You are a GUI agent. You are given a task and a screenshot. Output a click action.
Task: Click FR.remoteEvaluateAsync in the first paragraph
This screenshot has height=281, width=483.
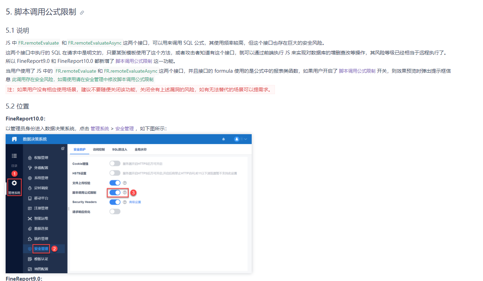pyautogui.click(x=95, y=43)
